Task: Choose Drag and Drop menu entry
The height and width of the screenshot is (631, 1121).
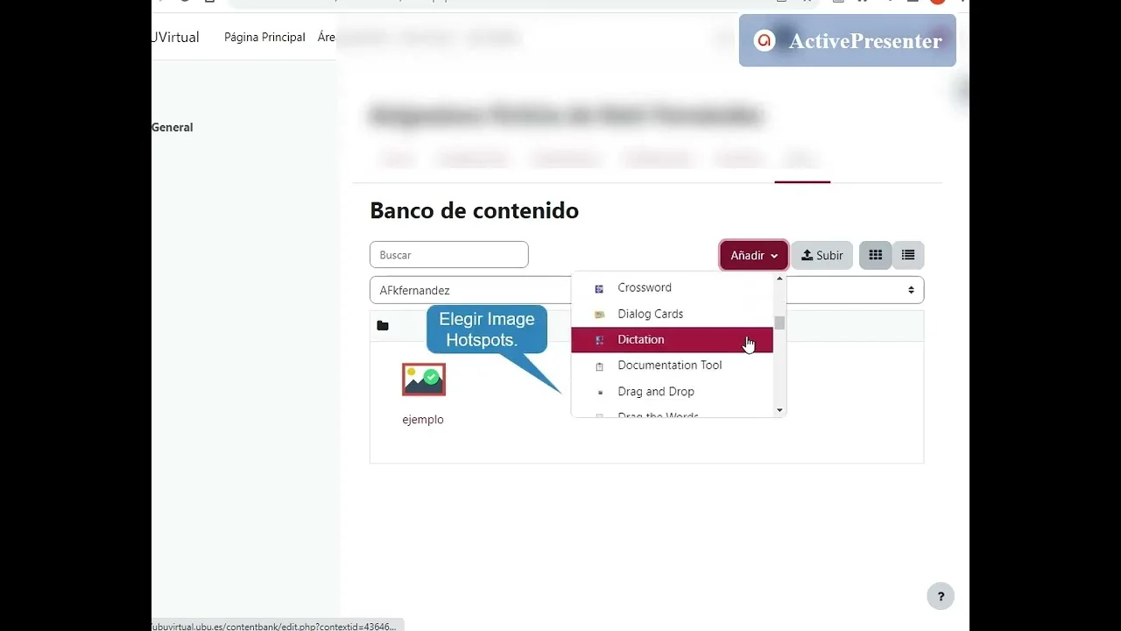Action: tap(655, 392)
